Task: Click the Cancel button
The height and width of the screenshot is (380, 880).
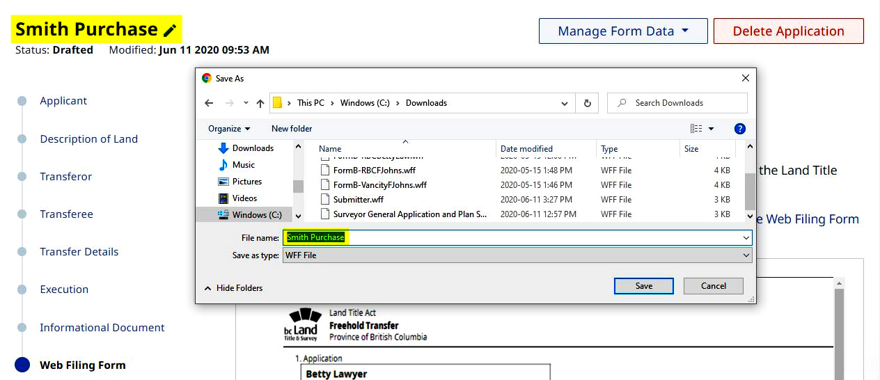Action: click(x=714, y=286)
